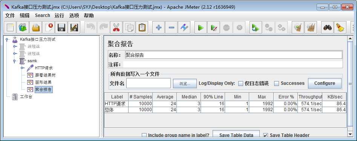Tick the Successes checkbox

276,83
